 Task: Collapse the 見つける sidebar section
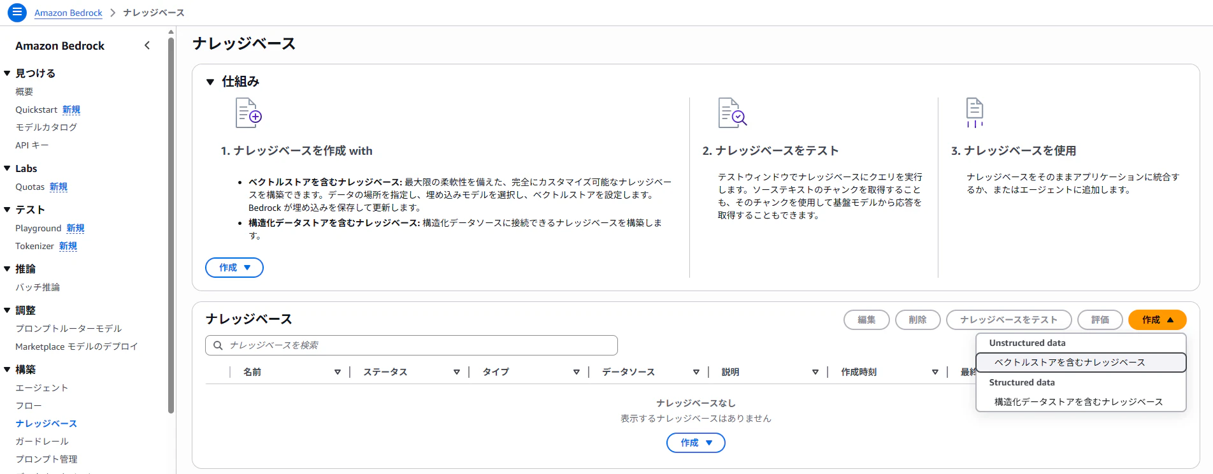pos(7,73)
